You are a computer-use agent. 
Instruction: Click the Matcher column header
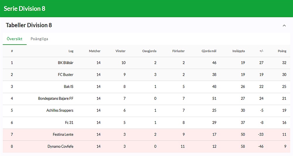(x=95, y=51)
